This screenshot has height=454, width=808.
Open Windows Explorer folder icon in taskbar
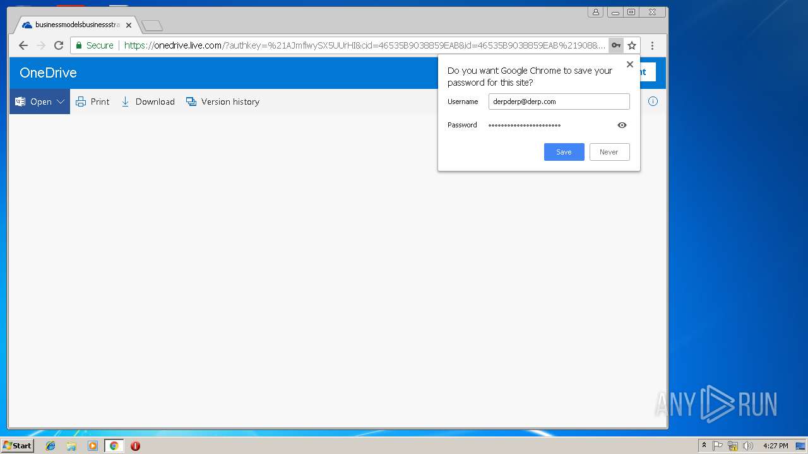pos(71,446)
